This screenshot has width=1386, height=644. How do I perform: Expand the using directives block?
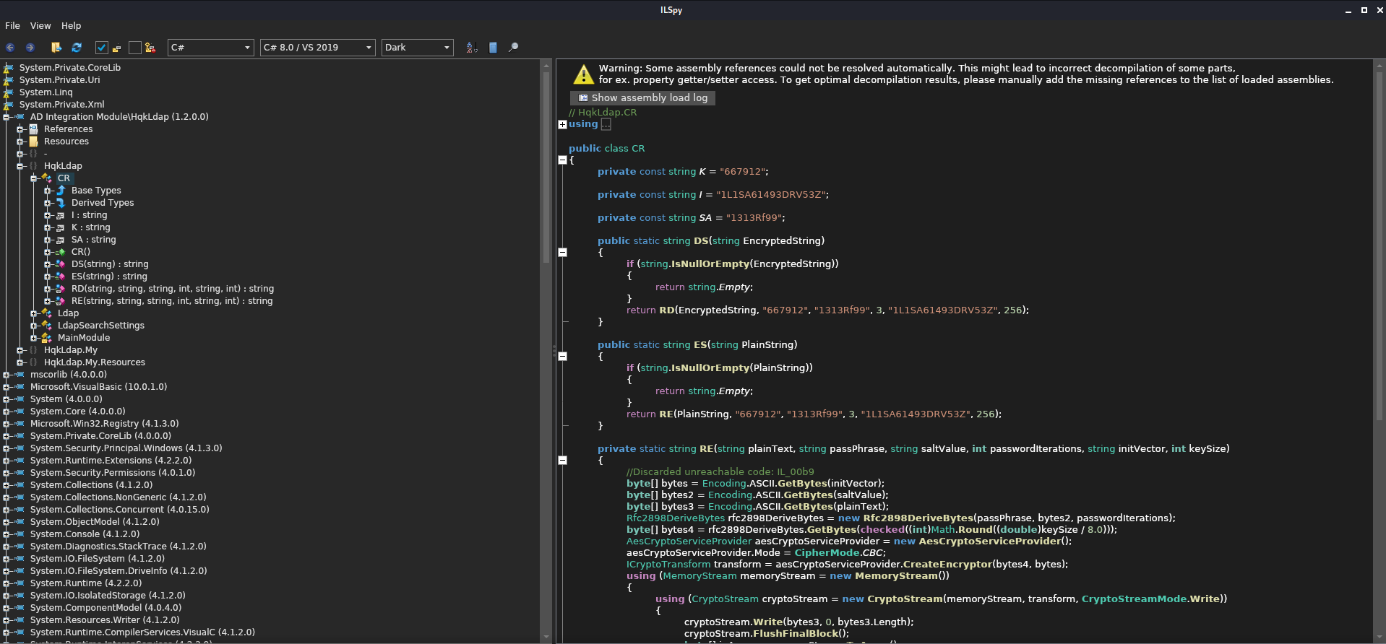tap(563, 124)
